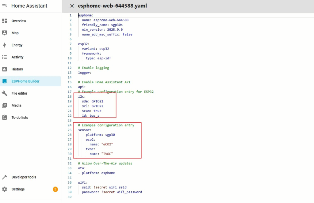Click the File editor wrench icon

tap(5, 93)
